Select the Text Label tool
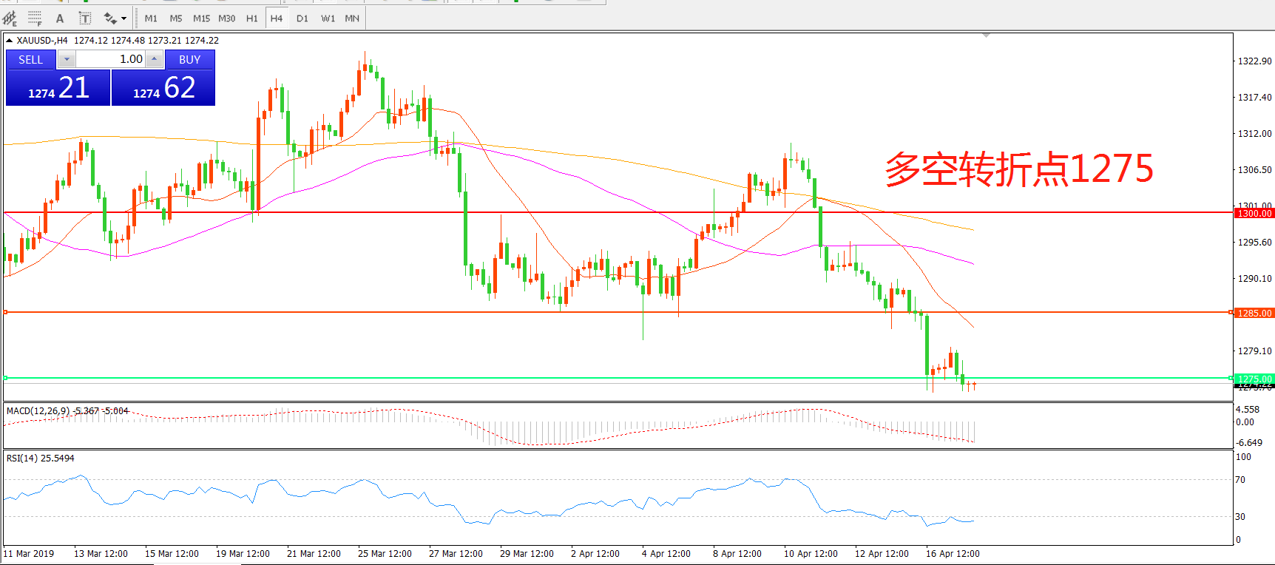The width and height of the screenshot is (1275, 565). pos(85,18)
